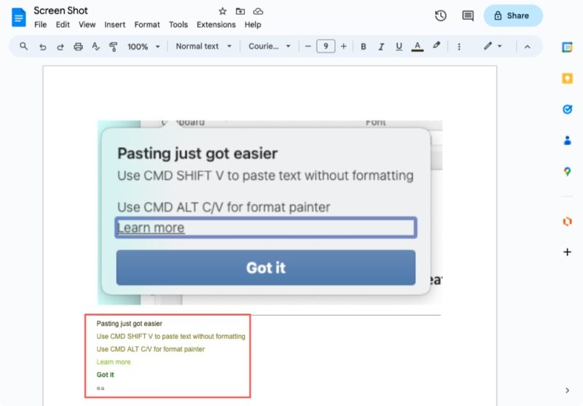Open the orange add-on side panel icon
The image size is (583, 406).
pyautogui.click(x=567, y=221)
